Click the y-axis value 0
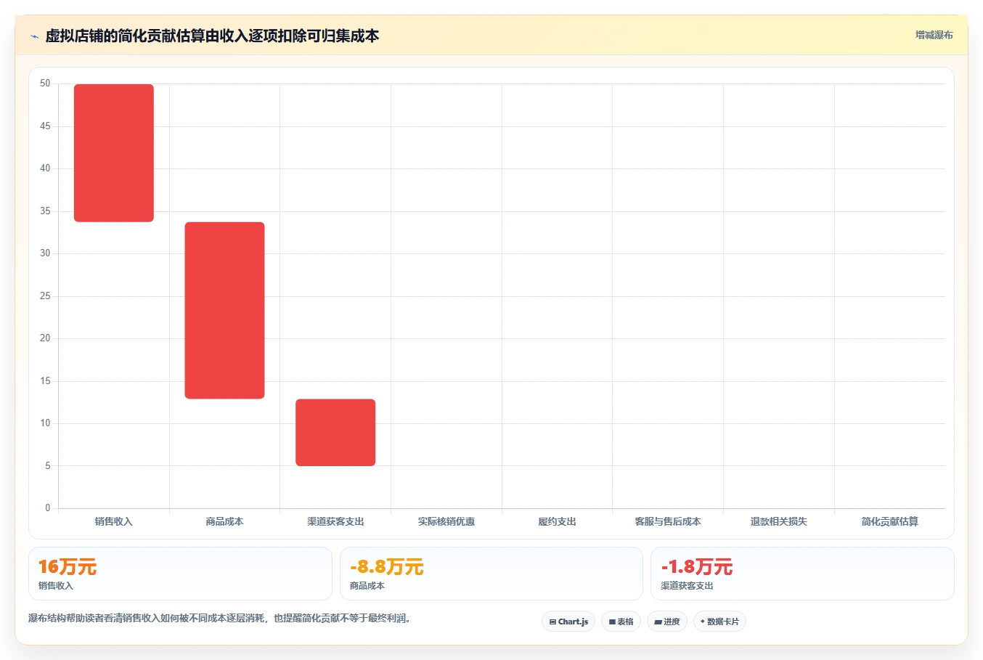 (48, 508)
